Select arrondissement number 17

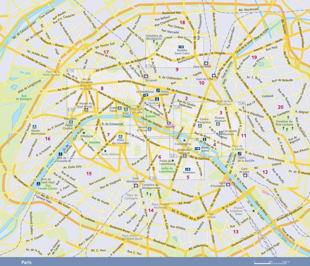point(106,52)
